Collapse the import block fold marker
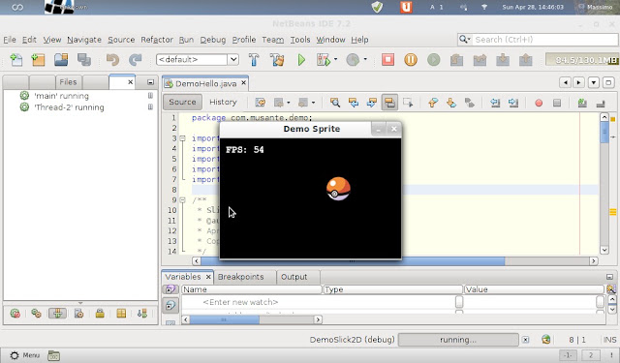This screenshot has height=363, width=620. pos(182,138)
